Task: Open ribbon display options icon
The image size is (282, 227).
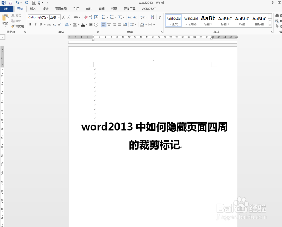Action: 279,3
